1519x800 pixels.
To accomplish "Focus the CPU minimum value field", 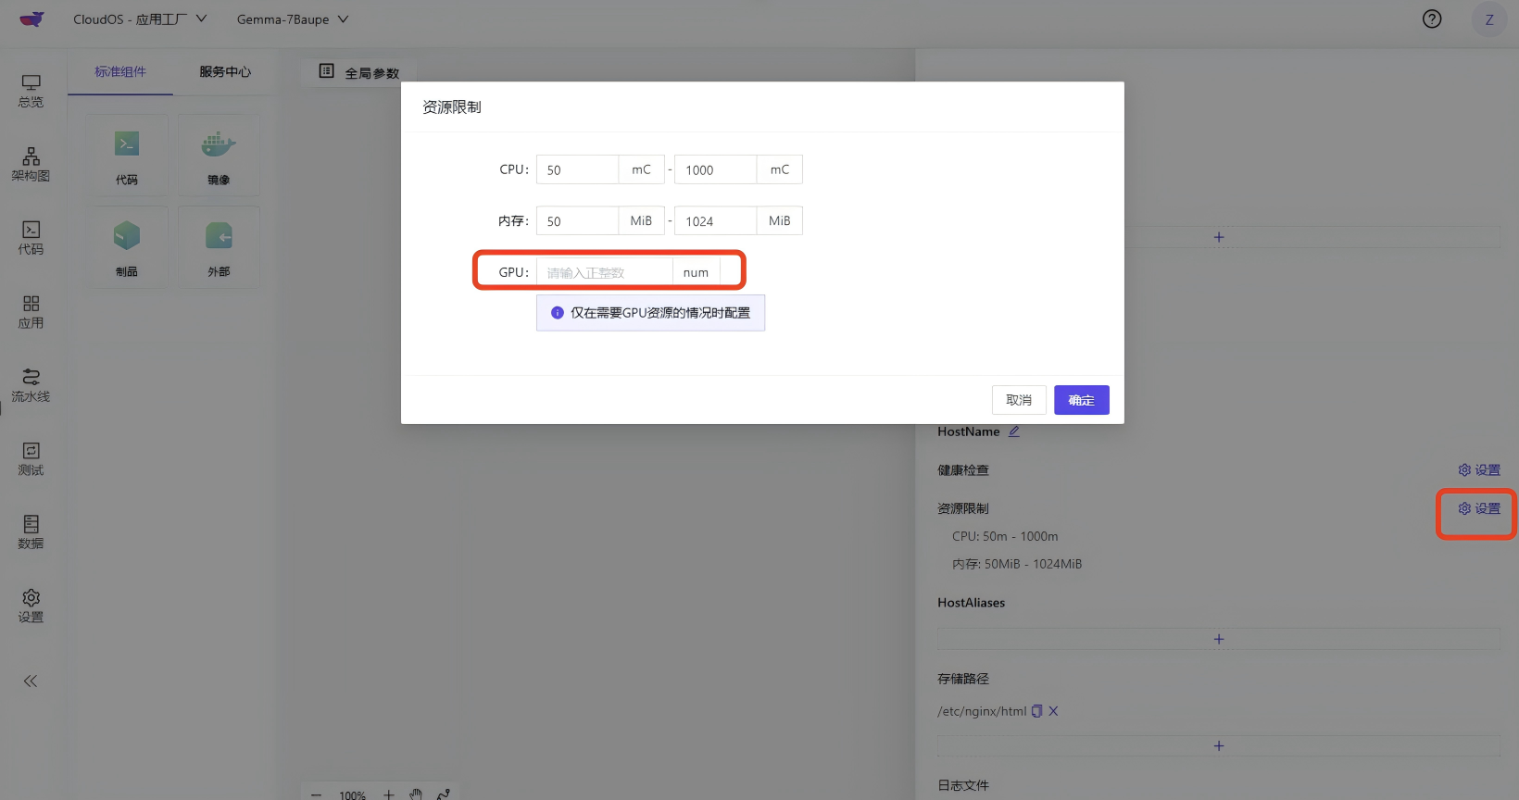I will point(577,170).
